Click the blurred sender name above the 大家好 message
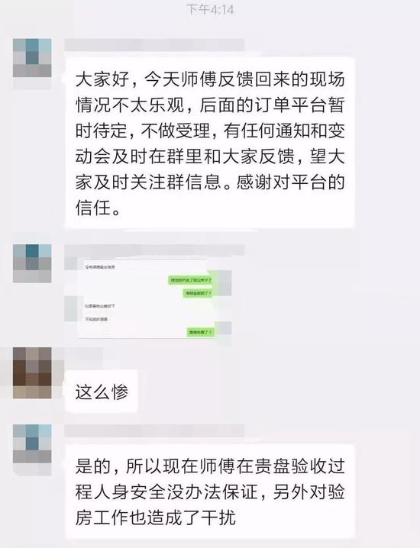This screenshot has height=548, width=420. (154, 45)
